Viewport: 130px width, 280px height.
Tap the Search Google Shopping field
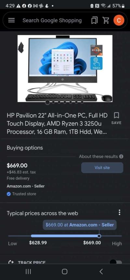[x=52, y=20]
